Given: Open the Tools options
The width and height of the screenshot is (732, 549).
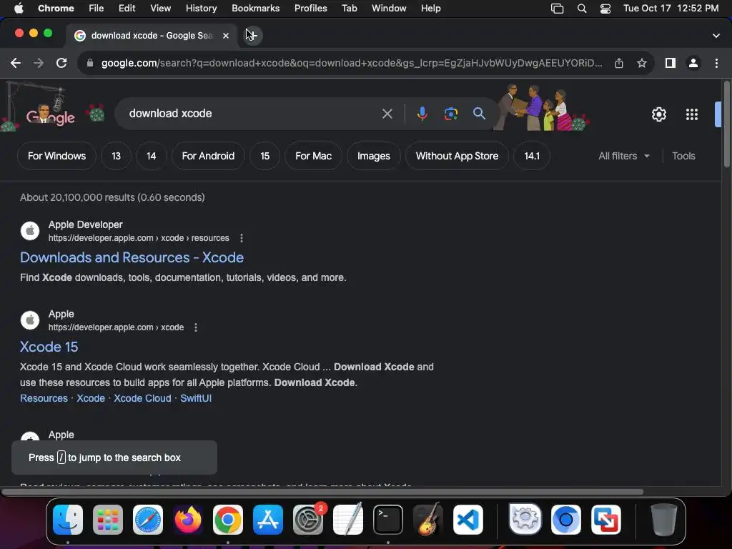Looking at the screenshot, I should [x=683, y=156].
